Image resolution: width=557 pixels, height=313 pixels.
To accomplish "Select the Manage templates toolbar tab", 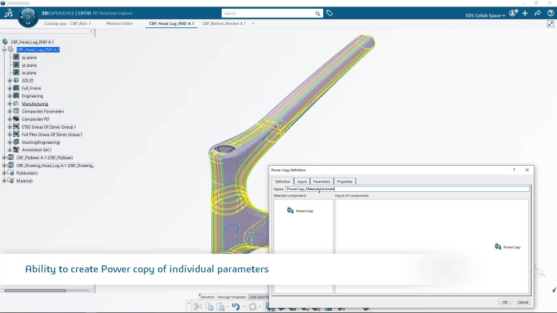I will click(232, 297).
